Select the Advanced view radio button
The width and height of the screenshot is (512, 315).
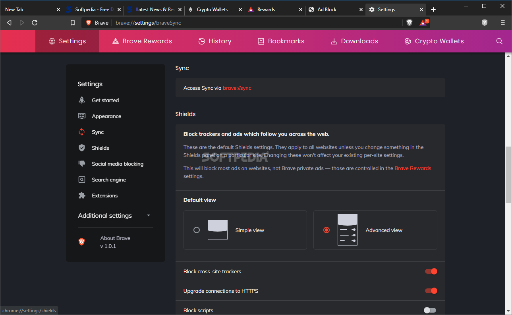point(327,230)
